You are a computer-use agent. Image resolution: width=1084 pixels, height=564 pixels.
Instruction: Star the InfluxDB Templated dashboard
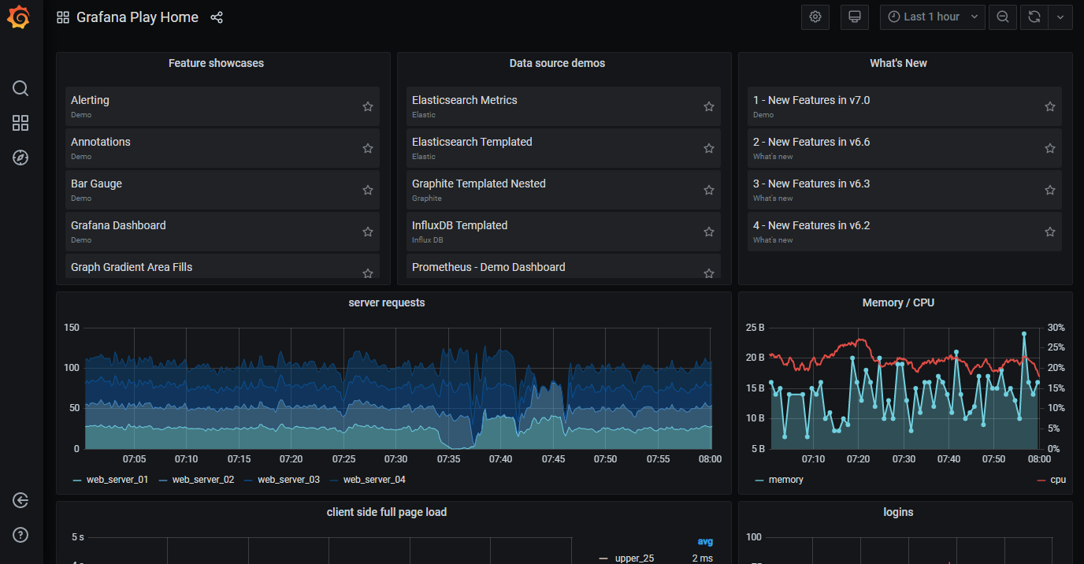click(709, 232)
